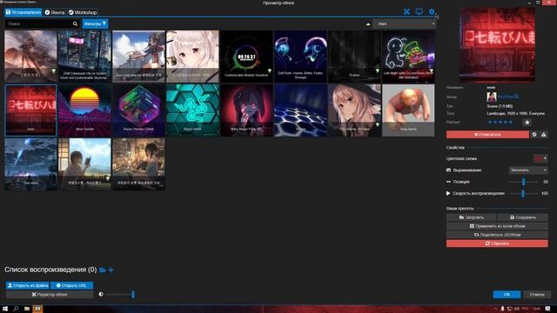Open File Explorer from taskbar
Screen dimensions: 557x313
click(x=27, y=309)
